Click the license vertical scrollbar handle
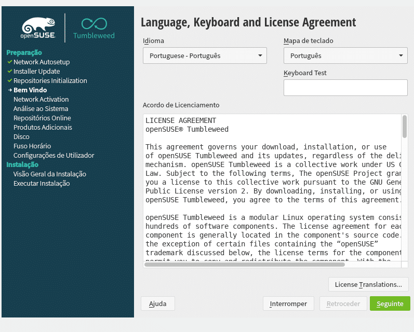Image resolution: width=414 pixels, height=332 pixels. pyautogui.click(x=405, y=127)
